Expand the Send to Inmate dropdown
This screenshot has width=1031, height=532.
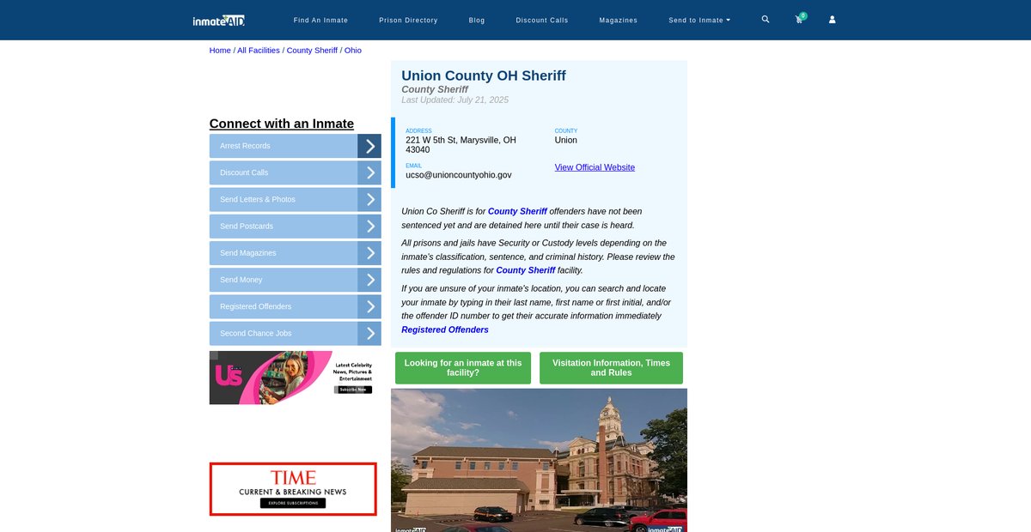[x=699, y=20]
